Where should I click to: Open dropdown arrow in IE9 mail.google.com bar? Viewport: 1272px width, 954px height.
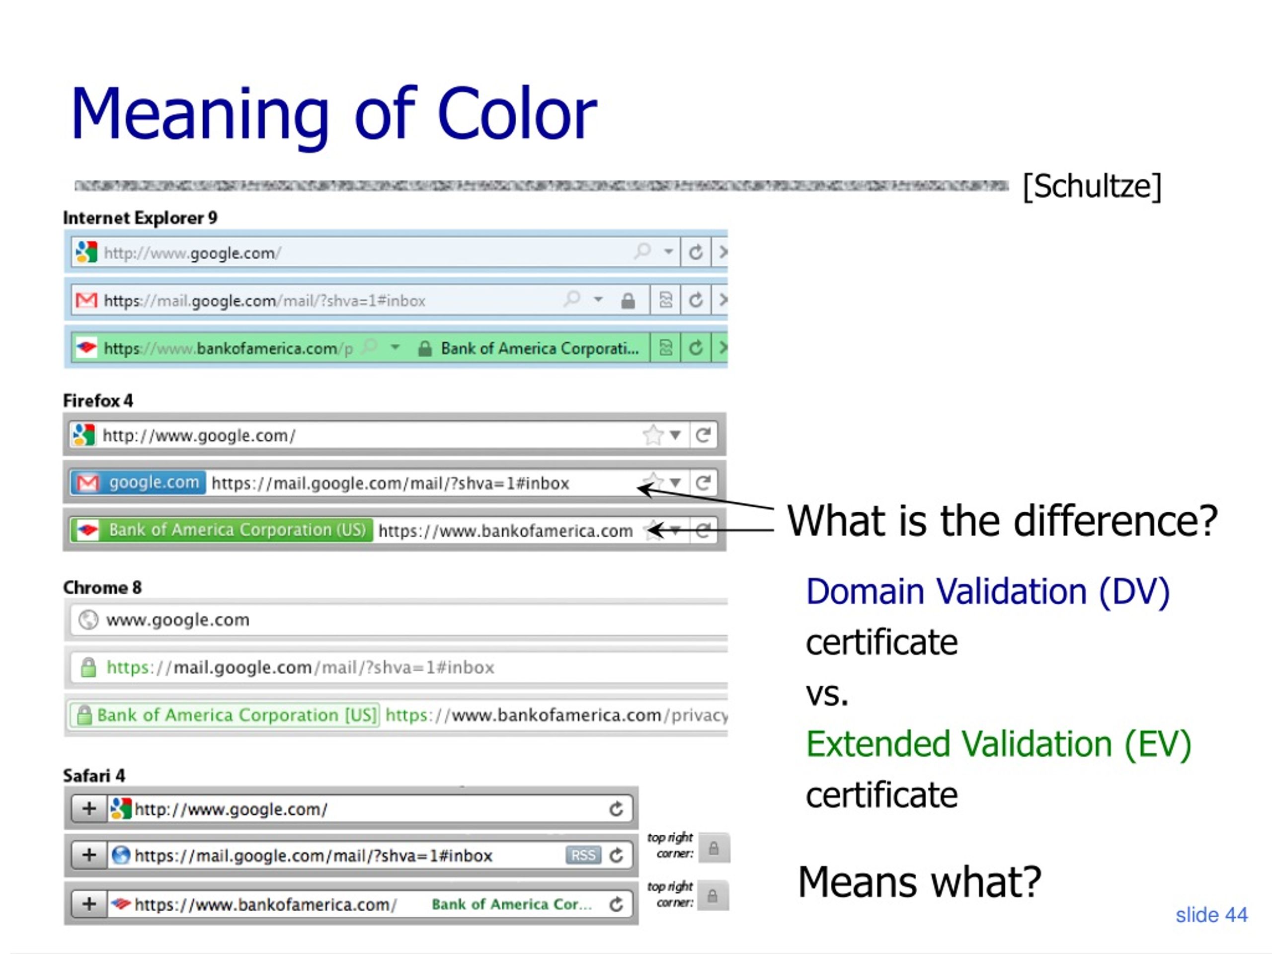point(598,299)
